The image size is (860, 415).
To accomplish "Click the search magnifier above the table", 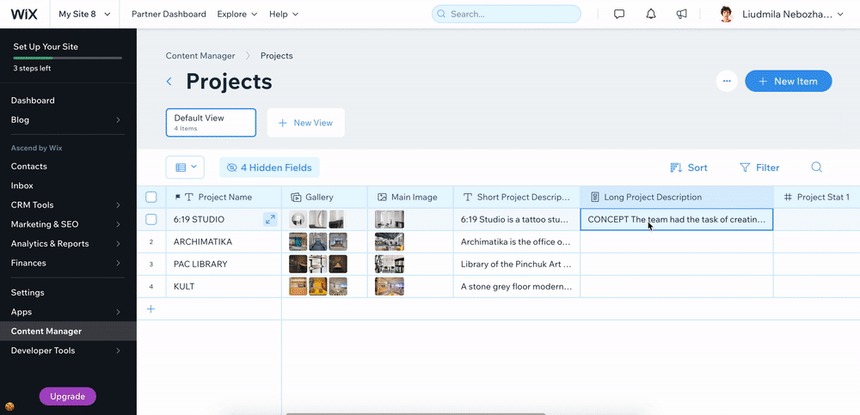I will (816, 168).
